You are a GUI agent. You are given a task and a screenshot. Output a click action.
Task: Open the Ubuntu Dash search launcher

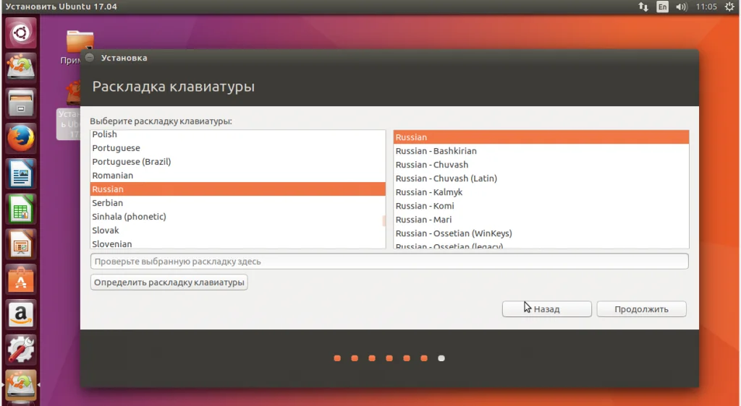21,33
